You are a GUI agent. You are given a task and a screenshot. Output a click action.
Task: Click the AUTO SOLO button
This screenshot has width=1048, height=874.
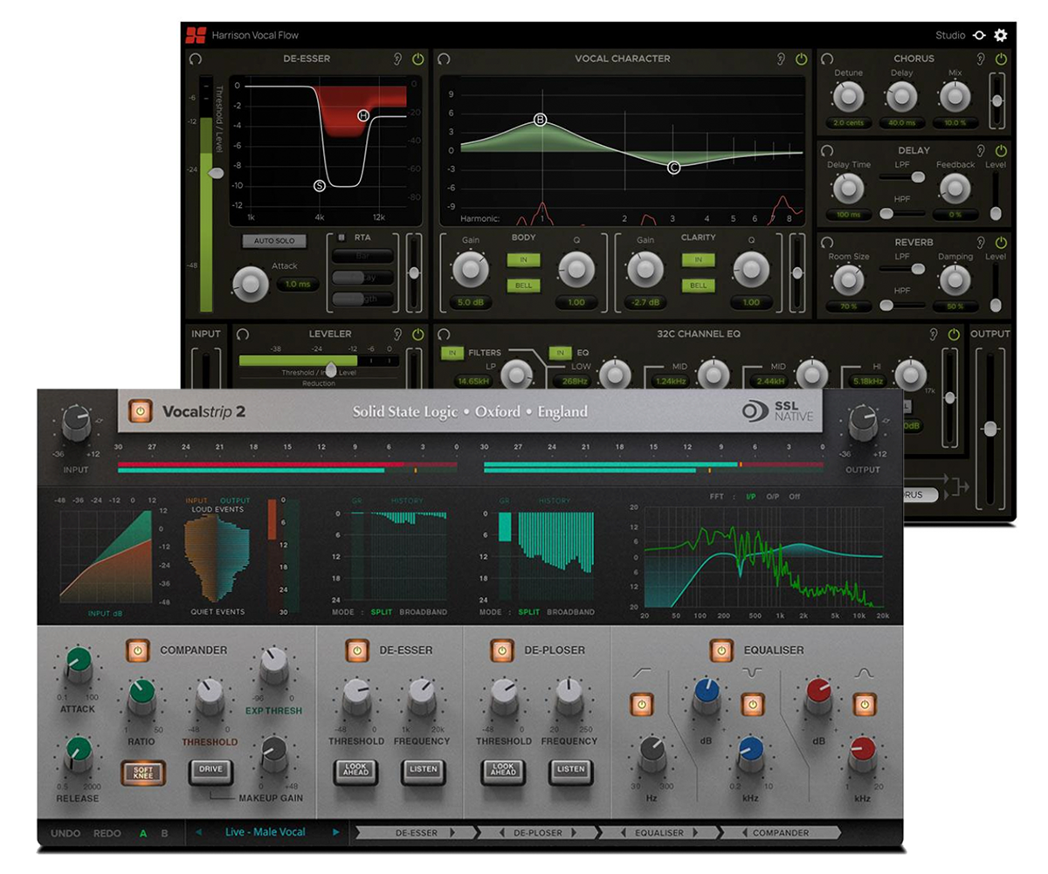tap(274, 240)
